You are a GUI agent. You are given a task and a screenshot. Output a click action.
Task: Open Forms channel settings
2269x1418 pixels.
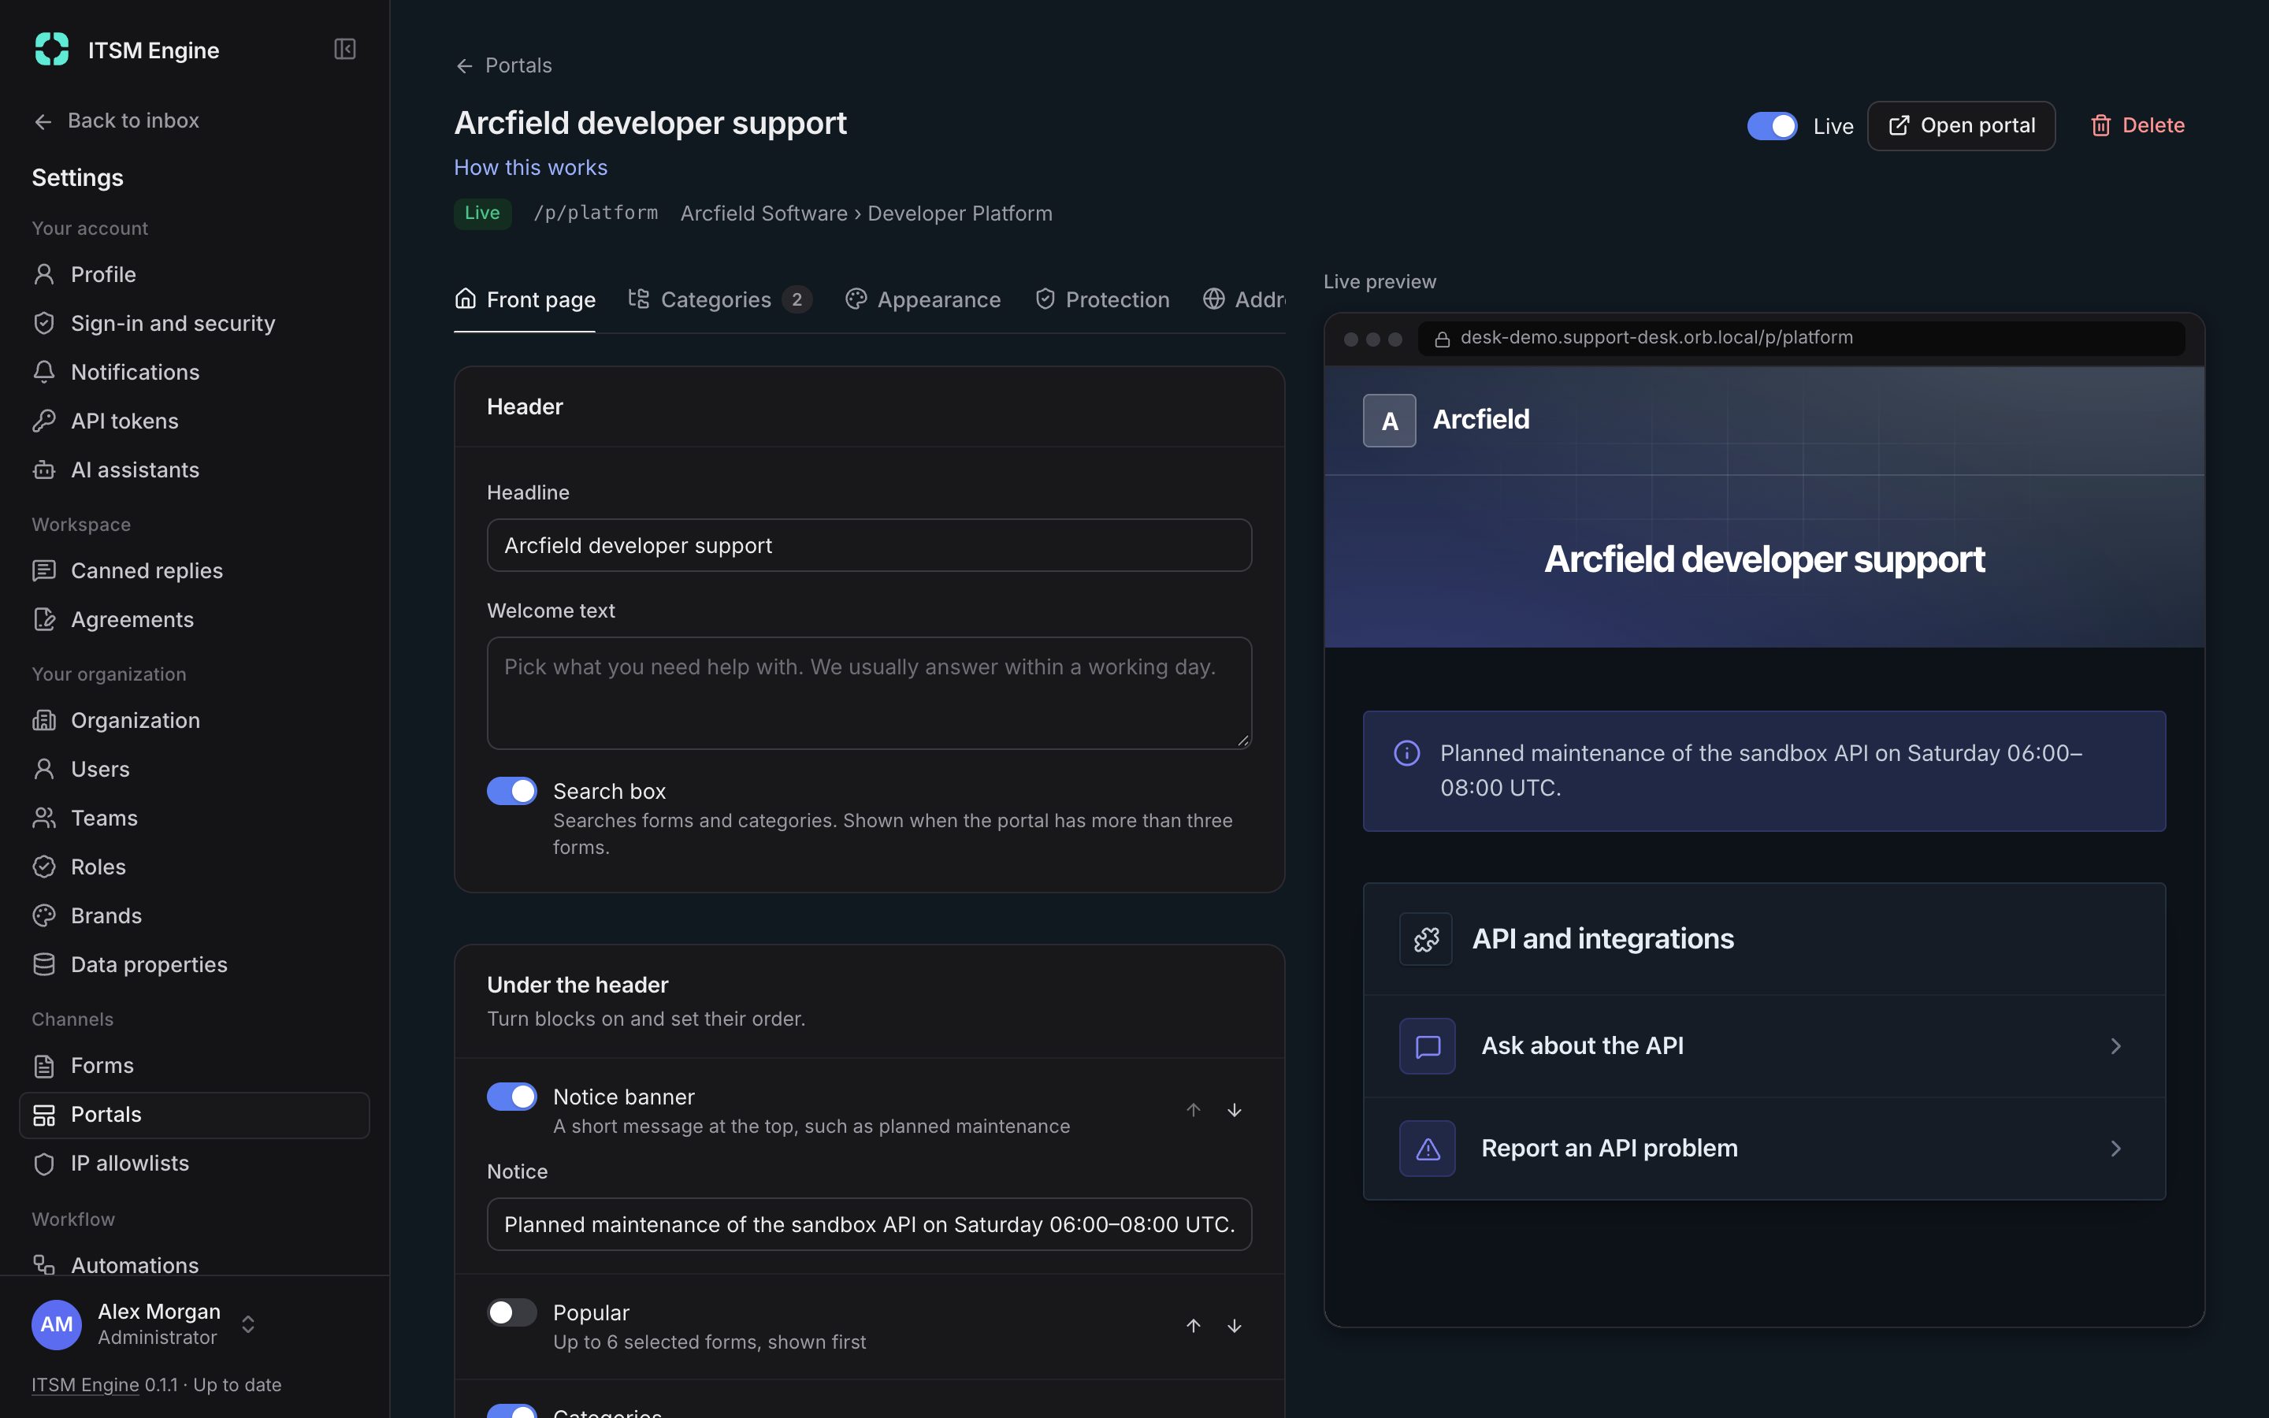point(194,1065)
